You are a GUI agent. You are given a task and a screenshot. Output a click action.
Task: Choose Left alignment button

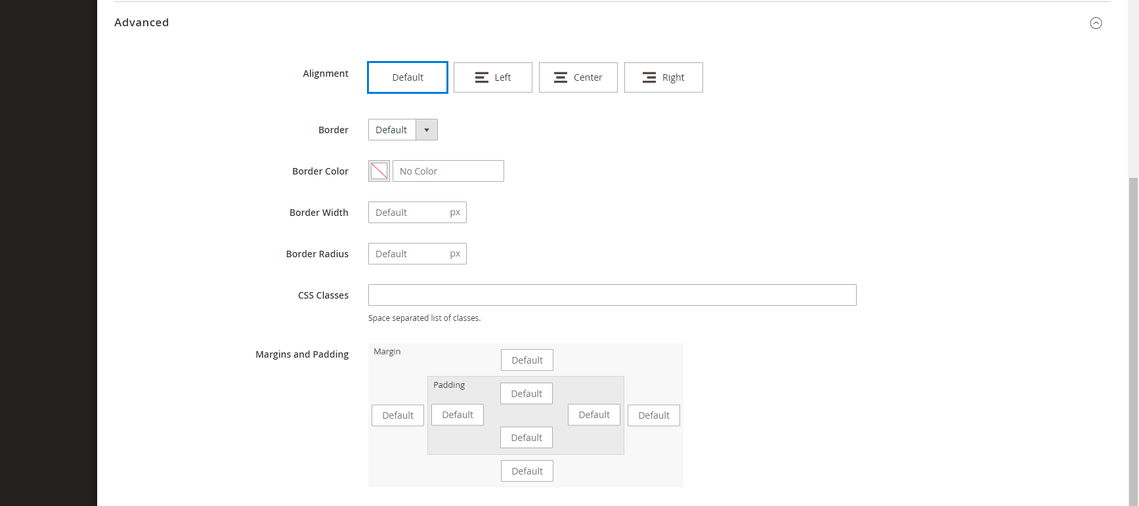pyautogui.click(x=492, y=77)
